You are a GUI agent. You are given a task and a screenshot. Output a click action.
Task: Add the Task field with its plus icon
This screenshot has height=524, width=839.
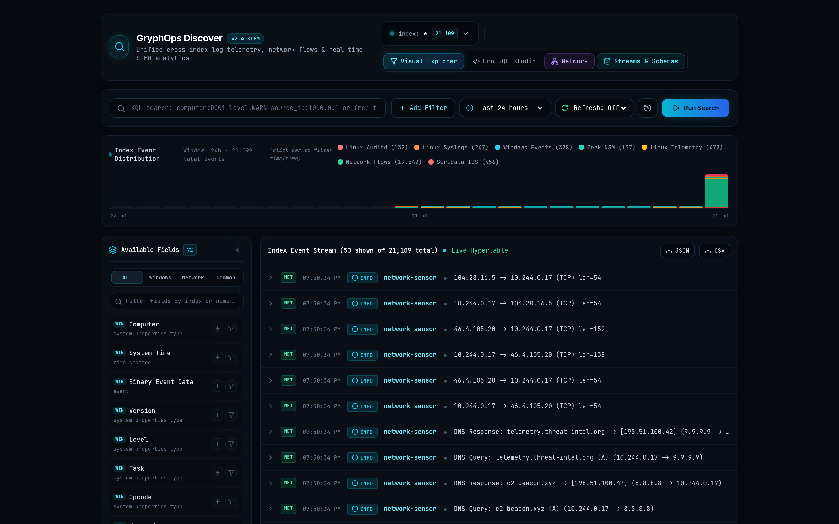[217, 472]
